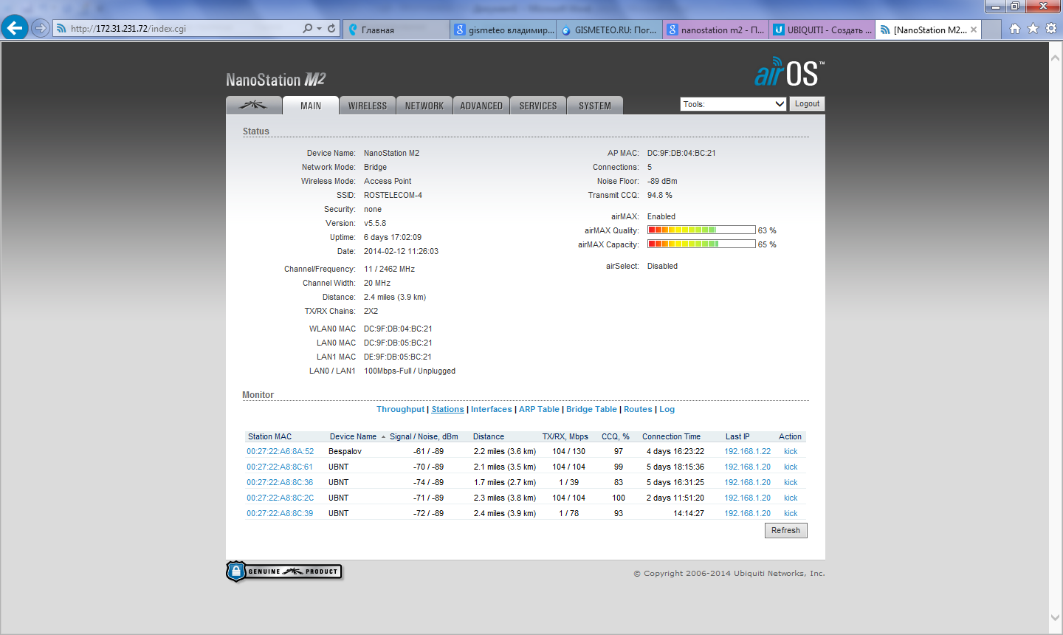The image size is (1063, 635).
Task: Sort by the CCQ, % column header
Action: click(616, 436)
